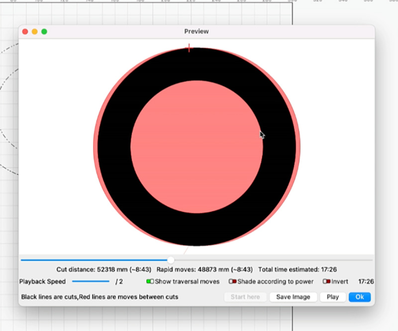Click the red start marker atop the circle

(189, 48)
